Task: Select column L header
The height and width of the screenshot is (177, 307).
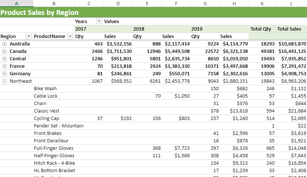Action: pos(291,3)
